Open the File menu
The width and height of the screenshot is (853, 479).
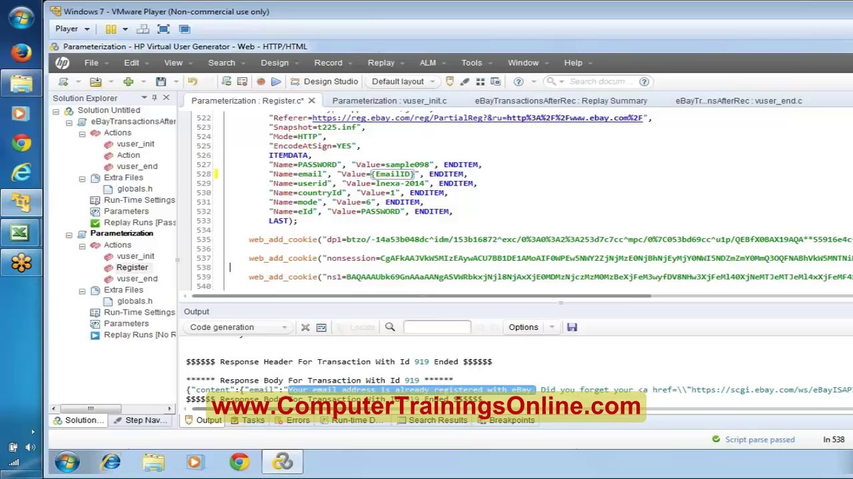[x=91, y=63]
